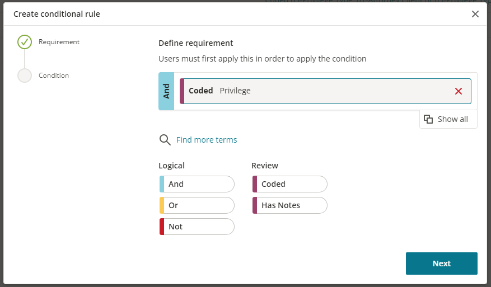Select the vertical And group label
The width and height of the screenshot is (491, 287).
pos(166,91)
